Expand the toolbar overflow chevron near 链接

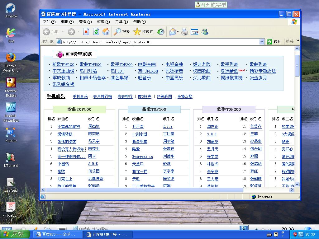(298, 40)
